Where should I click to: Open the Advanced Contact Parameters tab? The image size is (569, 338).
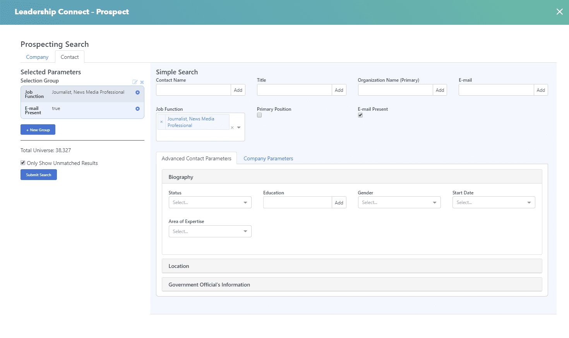[x=196, y=158]
